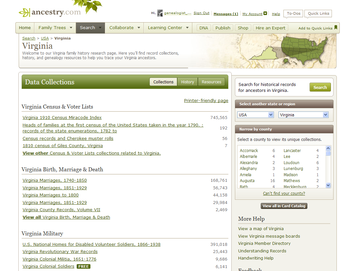The image size is (345, 271).
Task: Select Loudoun county
Action: 291,162
